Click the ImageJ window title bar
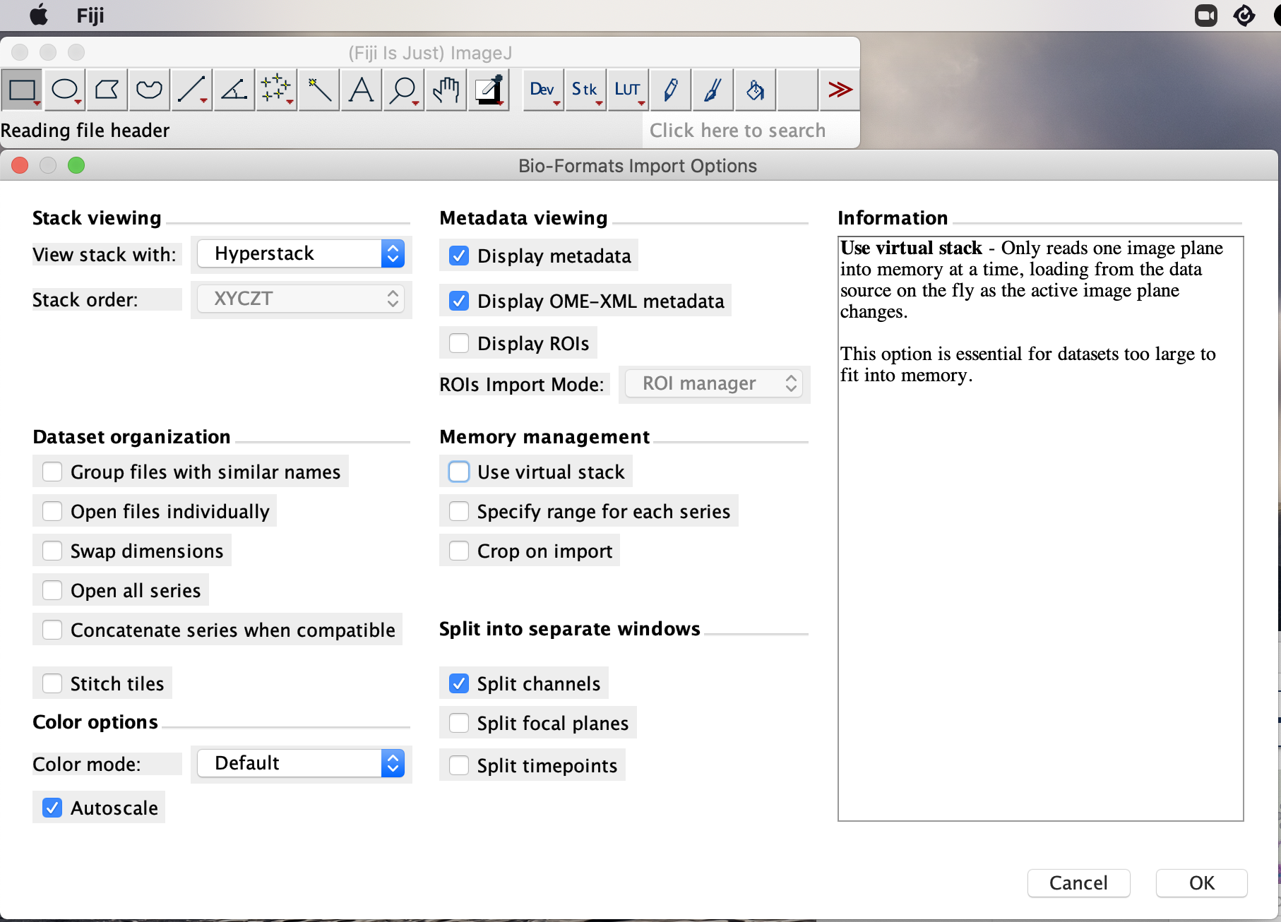This screenshot has width=1281, height=922. tap(430, 53)
